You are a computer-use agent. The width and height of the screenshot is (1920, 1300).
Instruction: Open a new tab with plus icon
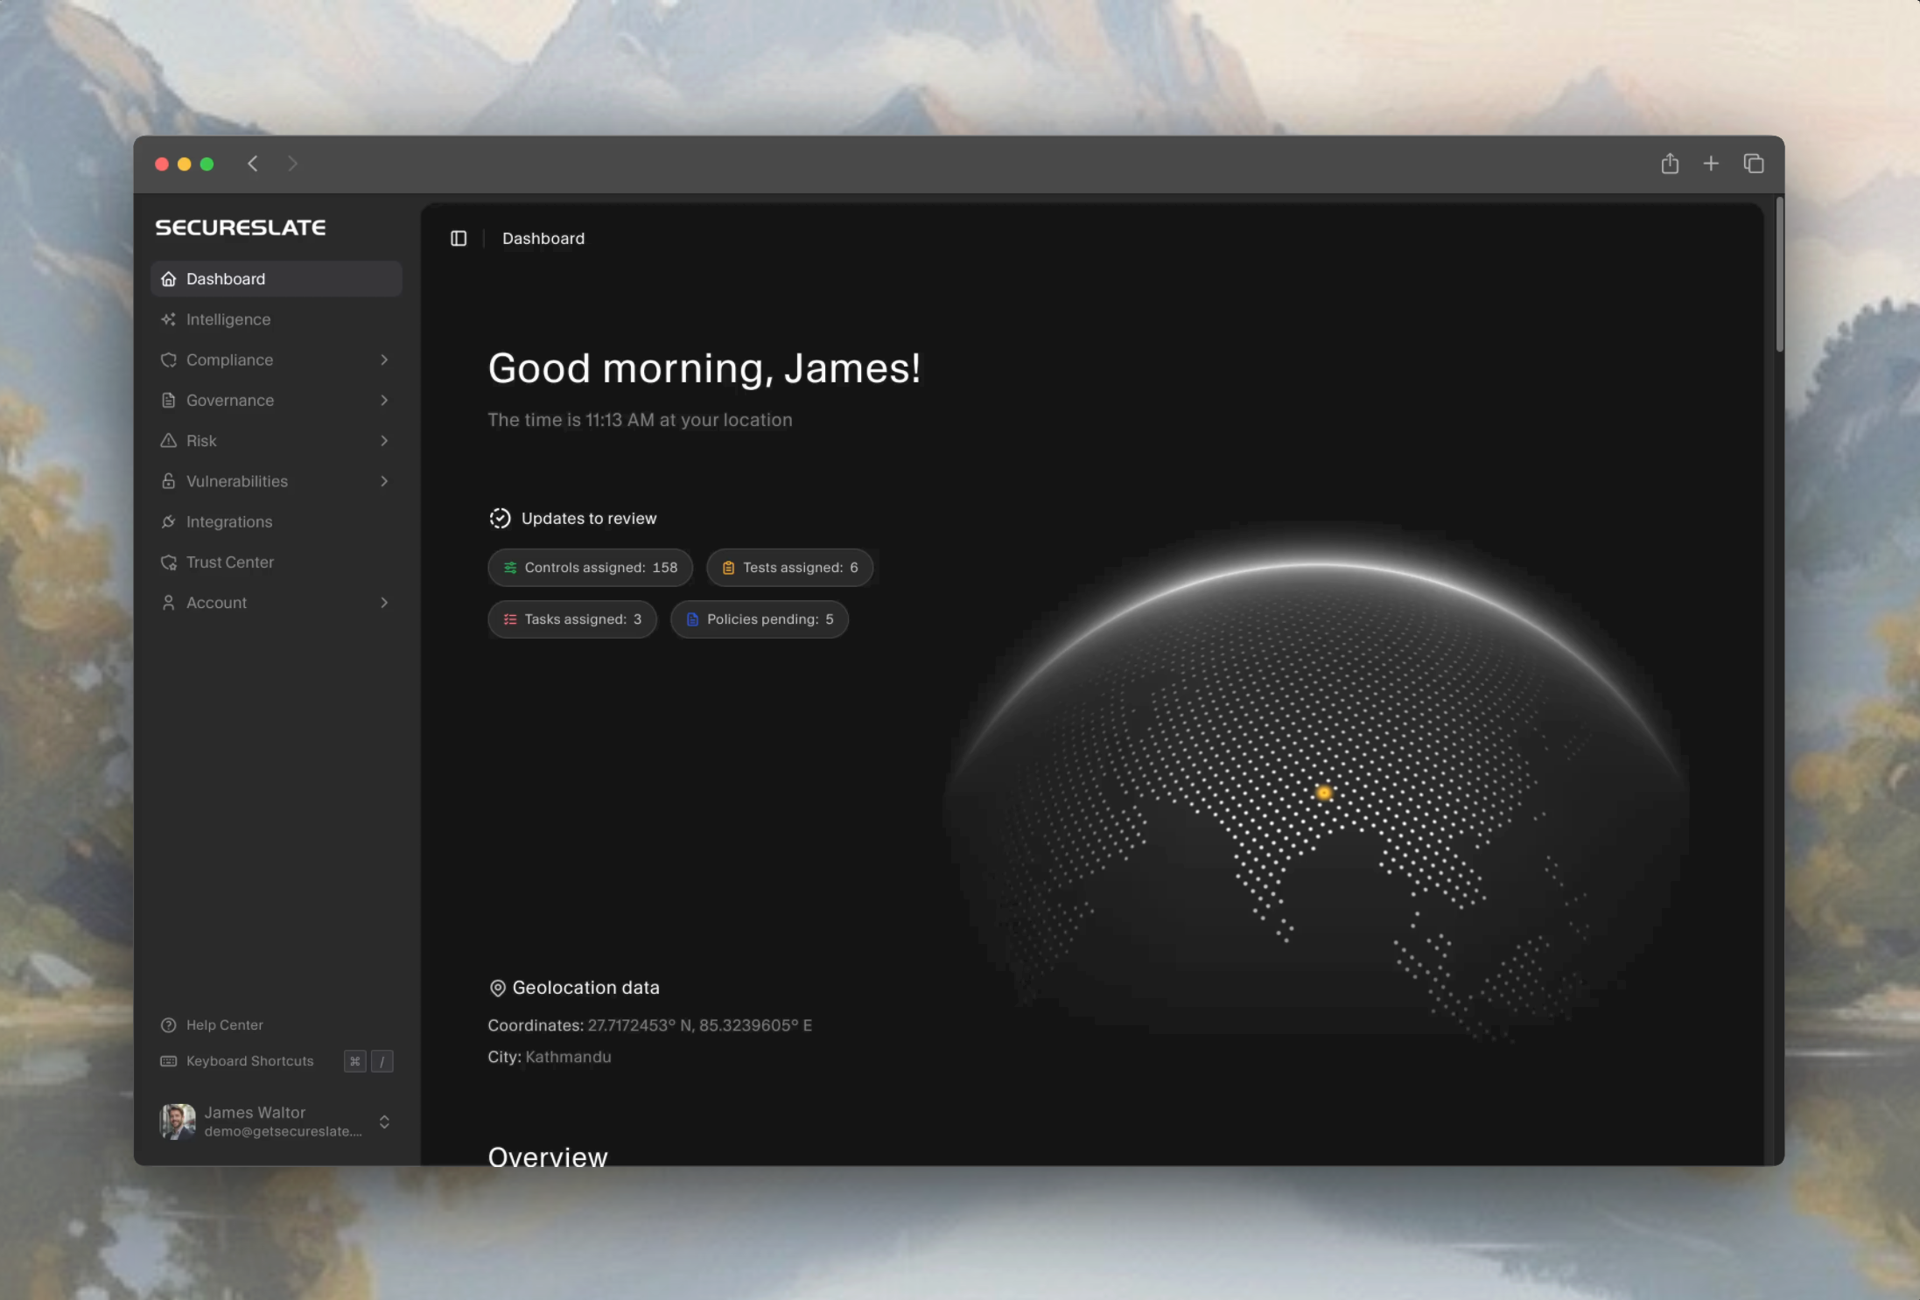pyautogui.click(x=1711, y=164)
